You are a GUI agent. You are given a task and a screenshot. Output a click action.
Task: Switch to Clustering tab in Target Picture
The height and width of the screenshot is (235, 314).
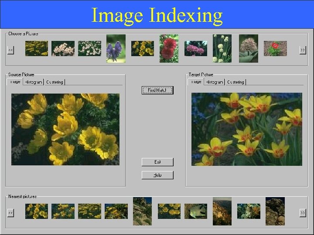tap(235, 82)
